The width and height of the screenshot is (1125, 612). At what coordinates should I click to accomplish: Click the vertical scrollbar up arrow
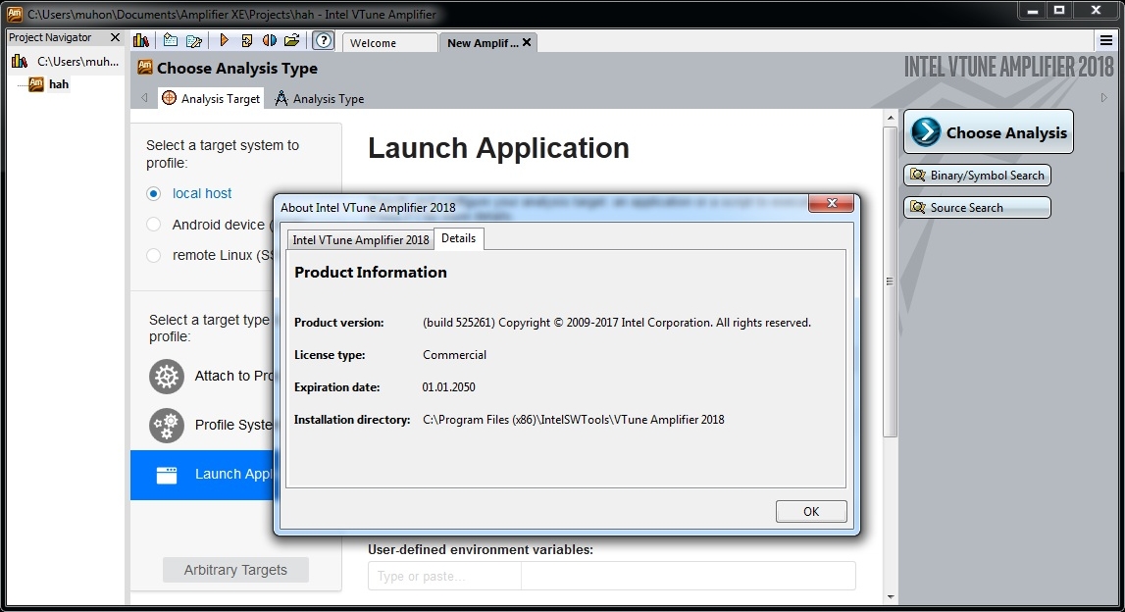pos(891,118)
